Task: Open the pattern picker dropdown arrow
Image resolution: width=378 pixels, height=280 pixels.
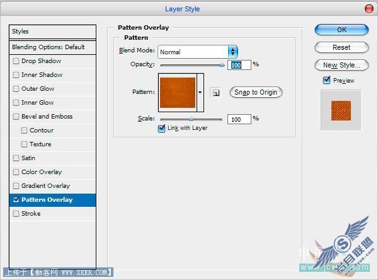Action: coord(200,93)
